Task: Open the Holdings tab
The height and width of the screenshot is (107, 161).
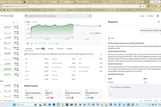Action: (69, 49)
